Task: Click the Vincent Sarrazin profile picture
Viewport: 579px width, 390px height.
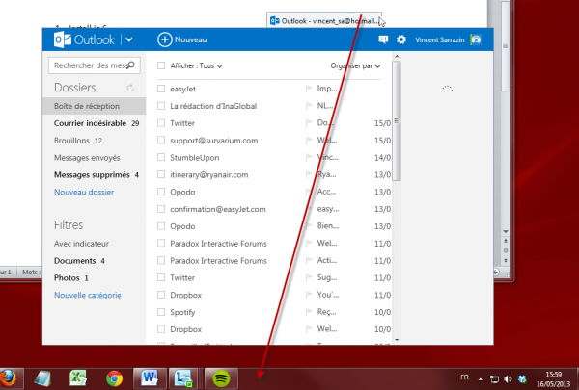Action: [476, 39]
